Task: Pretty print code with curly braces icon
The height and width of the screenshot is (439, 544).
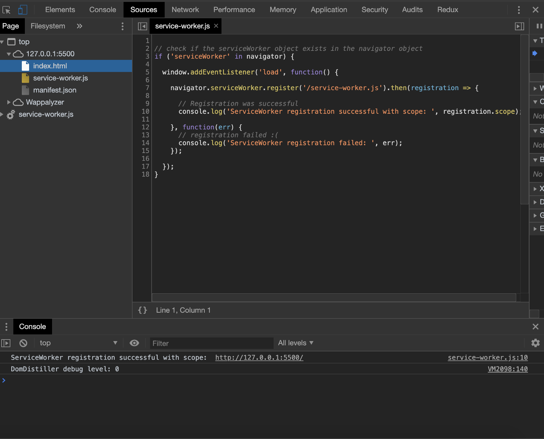Action: [x=143, y=310]
